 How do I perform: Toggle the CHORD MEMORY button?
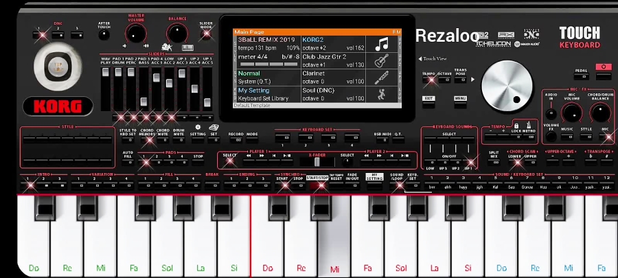pos(147,139)
